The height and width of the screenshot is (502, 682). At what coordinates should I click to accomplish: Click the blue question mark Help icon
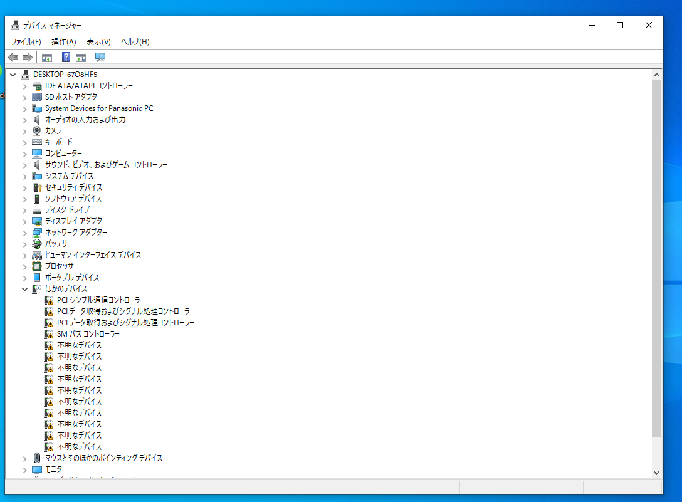click(66, 58)
